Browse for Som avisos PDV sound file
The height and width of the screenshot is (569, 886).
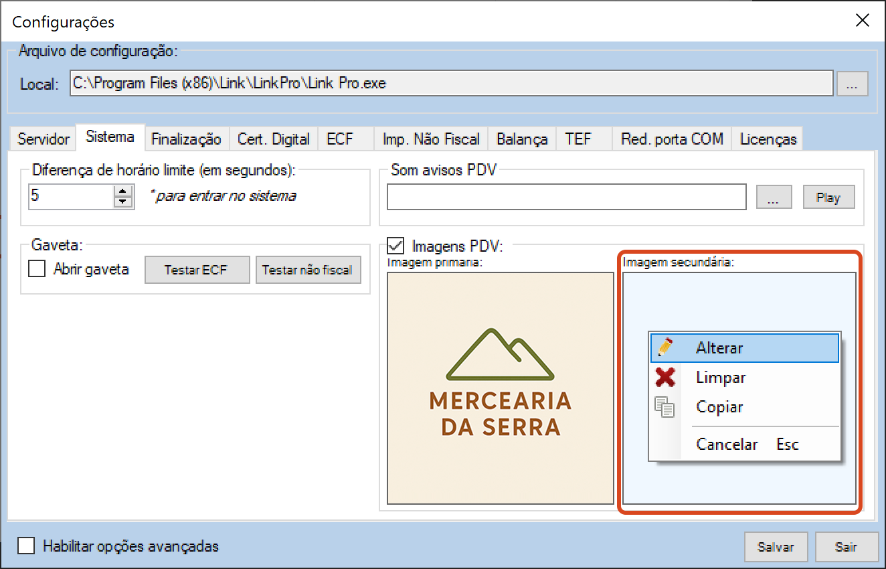[774, 197]
